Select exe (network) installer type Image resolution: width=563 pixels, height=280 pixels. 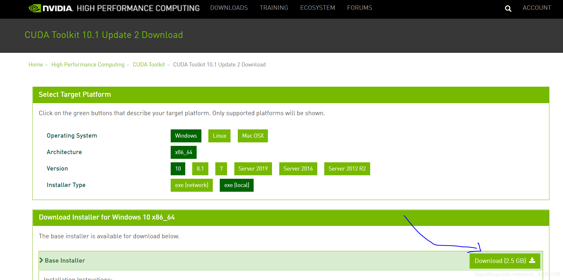(x=192, y=185)
